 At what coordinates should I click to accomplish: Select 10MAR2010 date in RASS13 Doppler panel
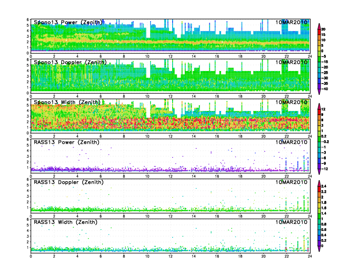click(x=291, y=182)
